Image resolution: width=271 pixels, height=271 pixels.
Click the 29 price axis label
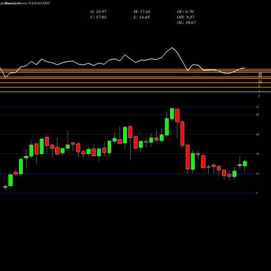pyautogui.click(x=257, y=114)
